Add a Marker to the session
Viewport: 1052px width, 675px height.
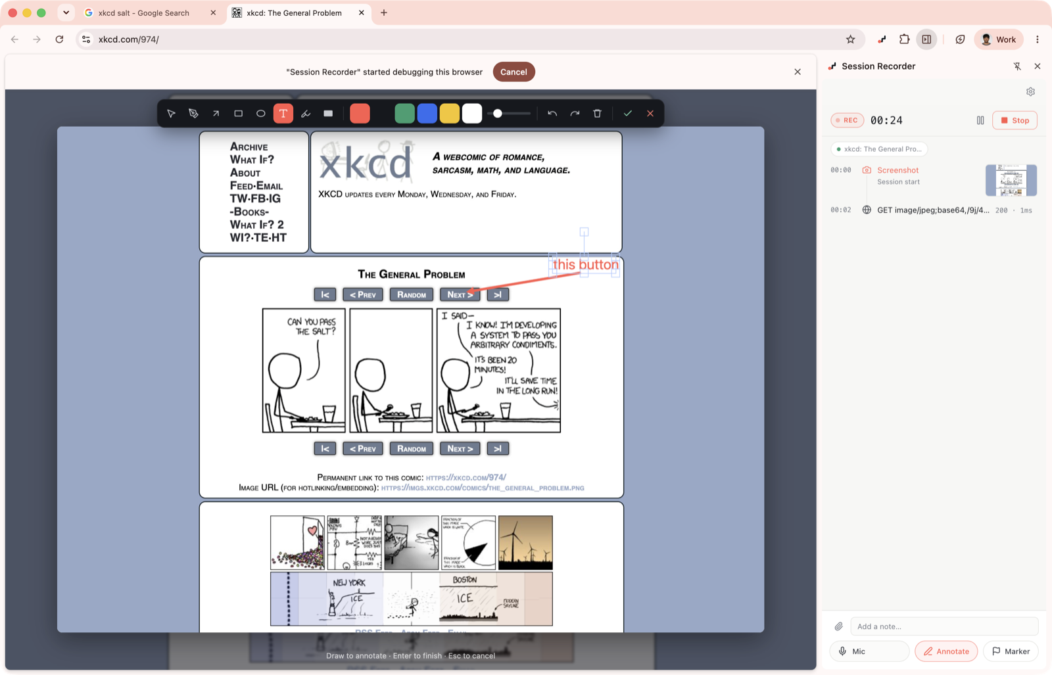point(1011,651)
